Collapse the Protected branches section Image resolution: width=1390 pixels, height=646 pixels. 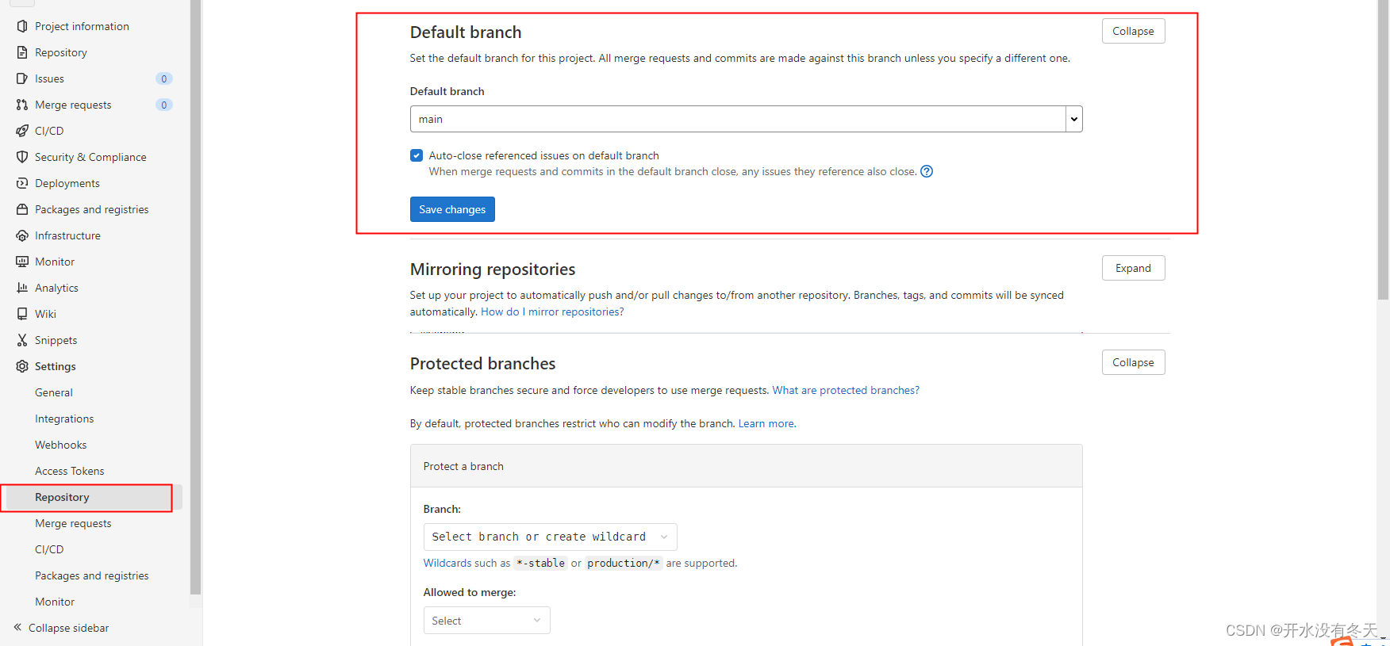(1133, 362)
